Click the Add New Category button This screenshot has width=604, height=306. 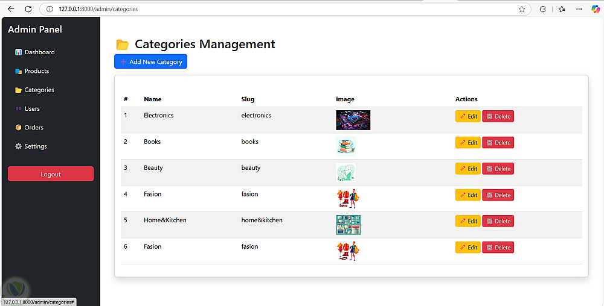pyautogui.click(x=150, y=61)
